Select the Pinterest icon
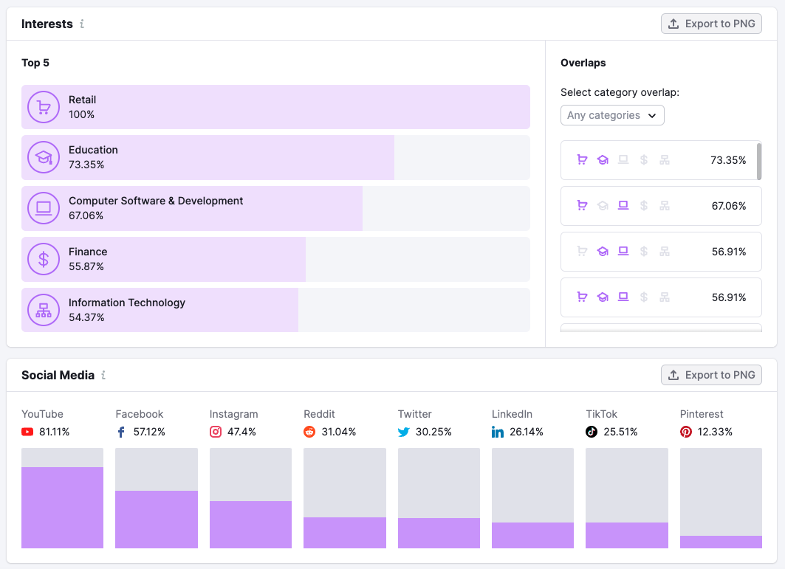 point(685,432)
